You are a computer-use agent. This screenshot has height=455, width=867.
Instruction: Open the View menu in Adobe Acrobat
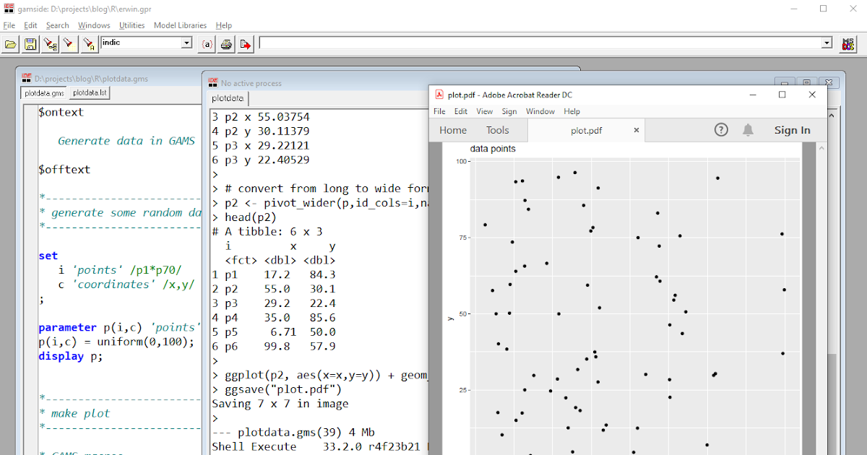tap(484, 111)
